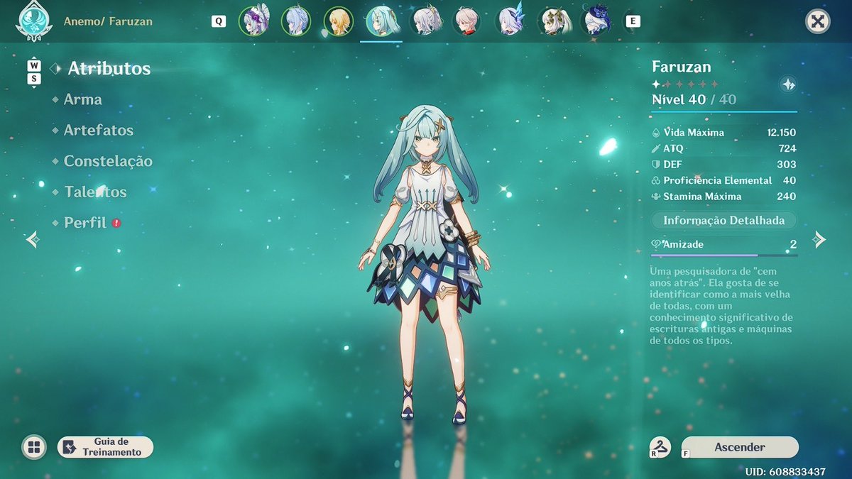Click the E key next character icon

pos(632,21)
